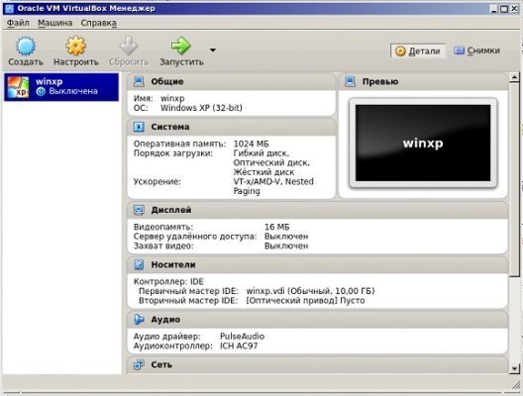Open the dropdown arrow next to Запустить
The image size is (523, 396).
tap(213, 50)
